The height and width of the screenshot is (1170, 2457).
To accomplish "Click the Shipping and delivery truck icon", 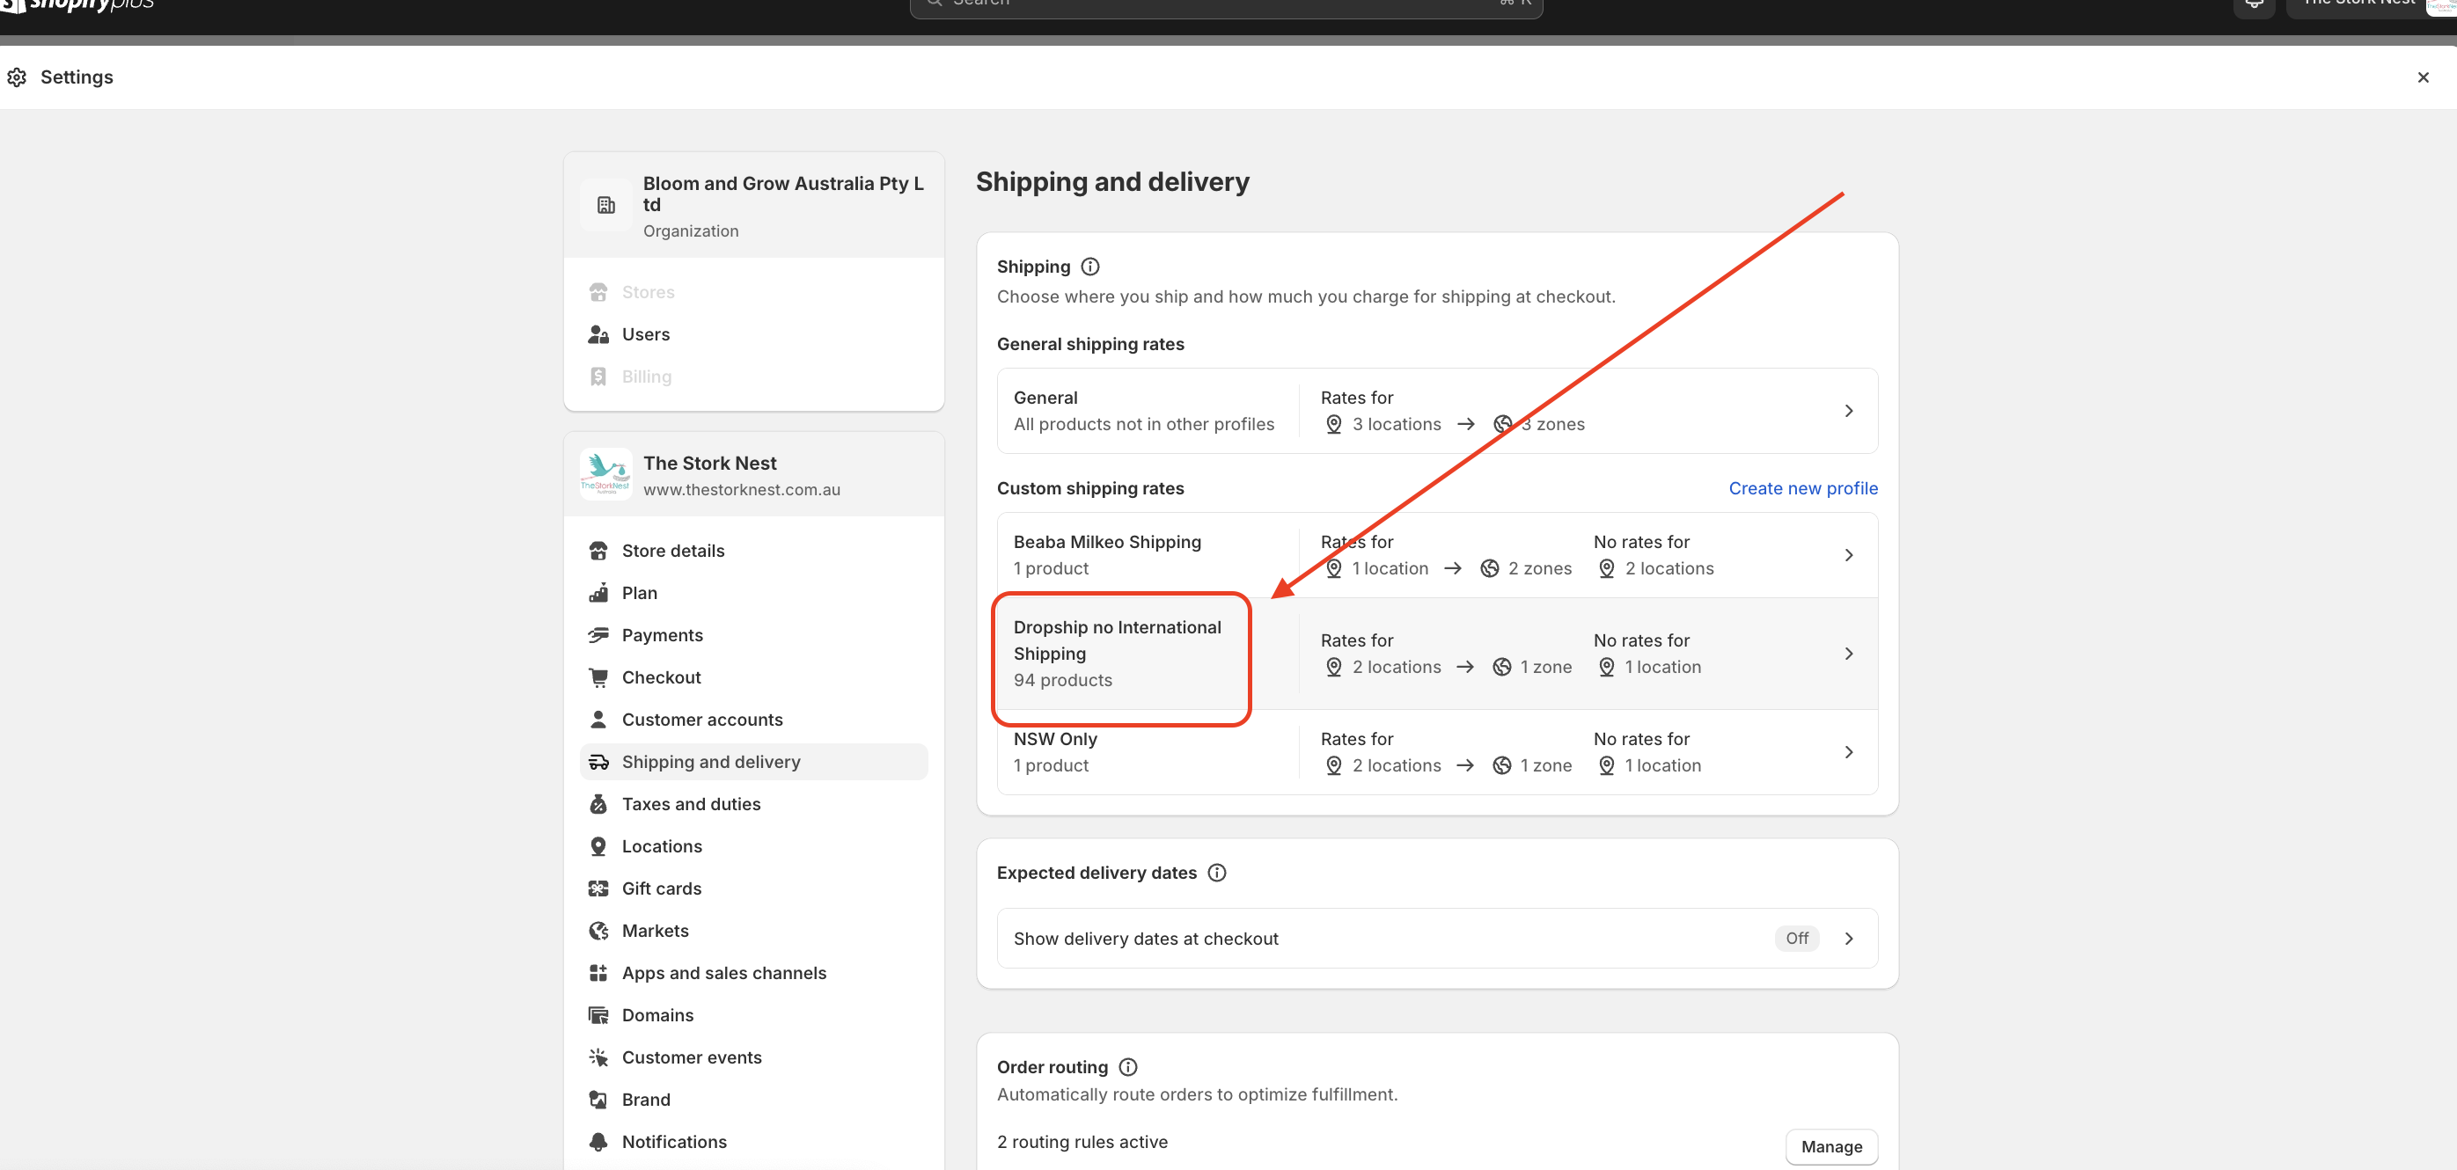I will [598, 762].
